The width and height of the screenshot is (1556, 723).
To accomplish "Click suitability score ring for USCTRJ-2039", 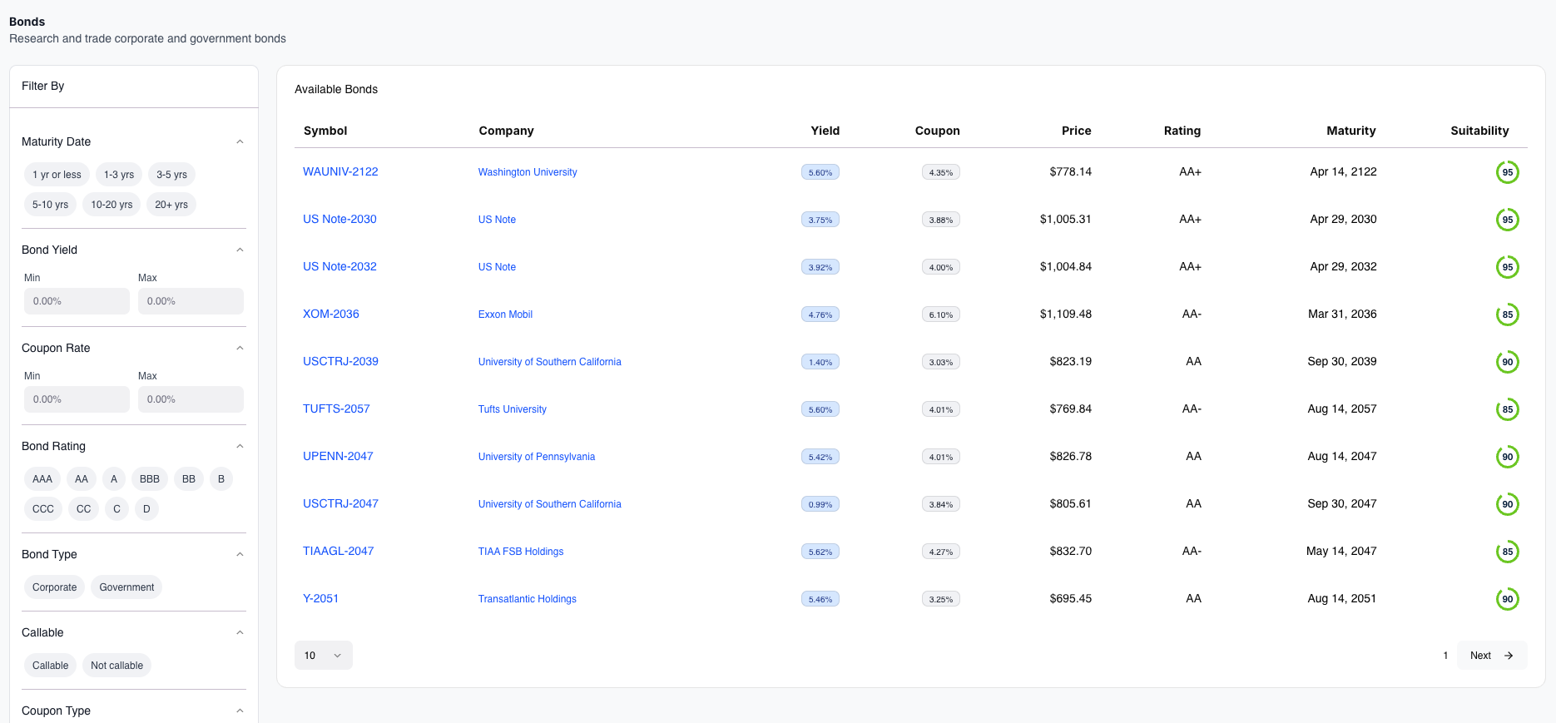I will (x=1507, y=362).
